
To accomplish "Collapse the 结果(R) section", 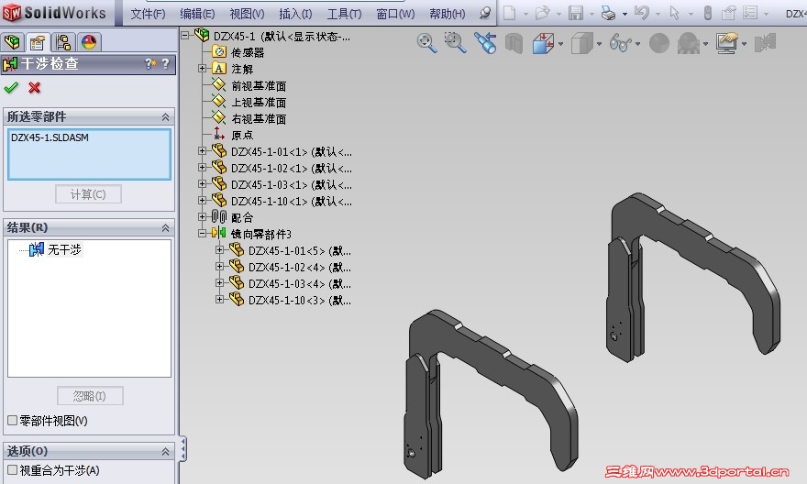I will tap(165, 227).
